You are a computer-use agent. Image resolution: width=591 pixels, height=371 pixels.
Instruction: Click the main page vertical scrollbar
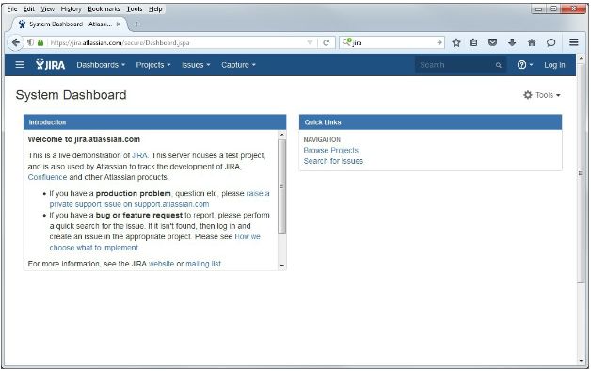[x=581, y=172]
